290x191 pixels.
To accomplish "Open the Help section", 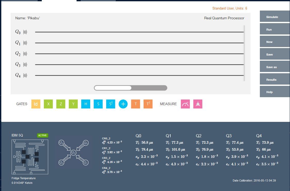I will tap(275, 92).
